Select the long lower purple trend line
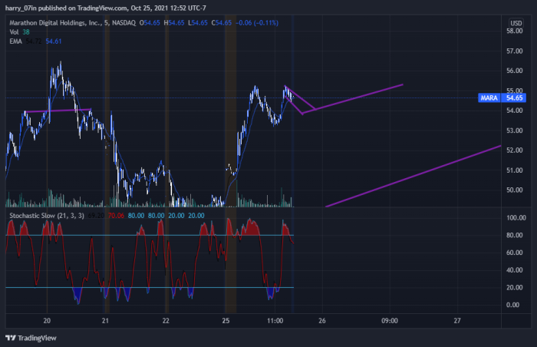 pyautogui.click(x=413, y=177)
